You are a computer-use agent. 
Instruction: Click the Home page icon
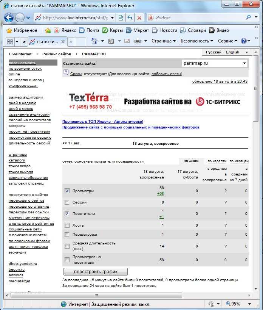coord(94,41)
